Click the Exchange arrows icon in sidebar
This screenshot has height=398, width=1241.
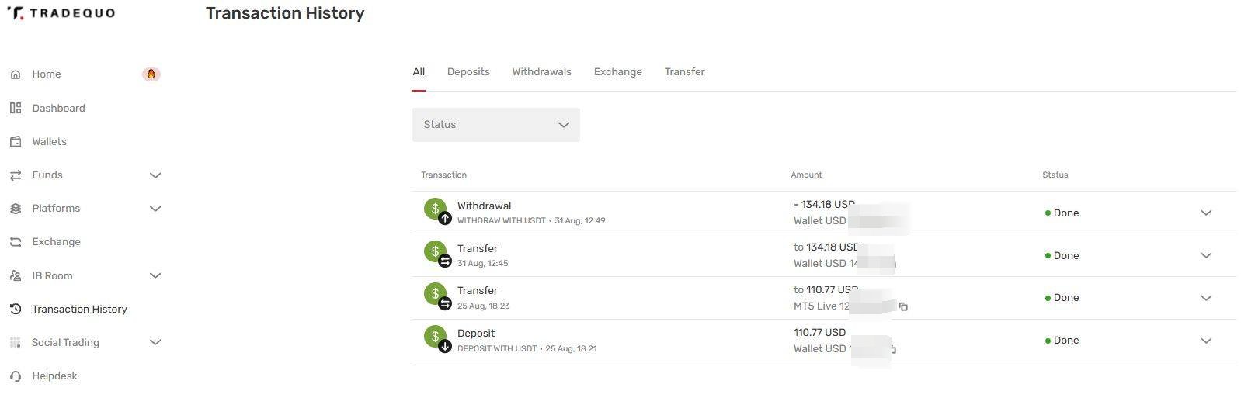(x=16, y=242)
